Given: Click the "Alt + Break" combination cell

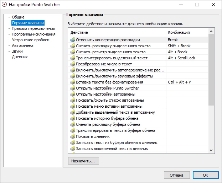Looking at the screenshot, I should pyautogui.click(x=187, y=52).
